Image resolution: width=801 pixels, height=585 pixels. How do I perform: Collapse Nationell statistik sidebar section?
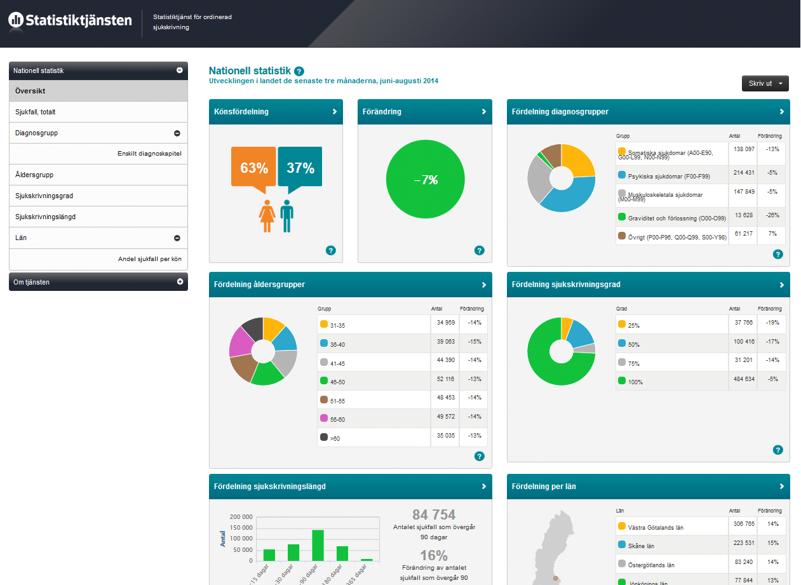[x=180, y=71]
